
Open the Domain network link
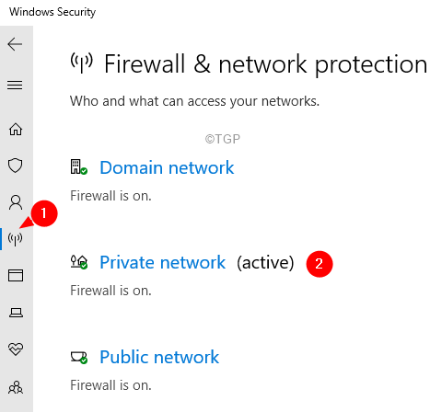click(167, 167)
